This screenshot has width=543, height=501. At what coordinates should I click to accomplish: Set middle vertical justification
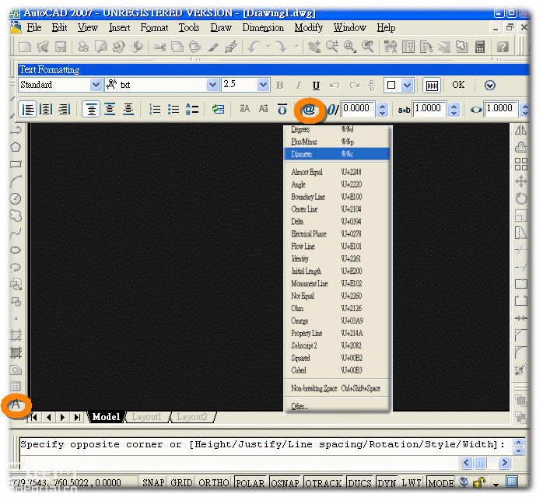pyautogui.click(x=110, y=110)
